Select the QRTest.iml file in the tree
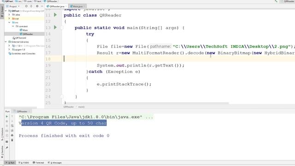This screenshot has width=295, height=166. pos(19,38)
